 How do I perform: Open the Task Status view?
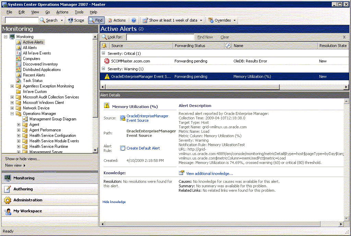(x=33, y=81)
